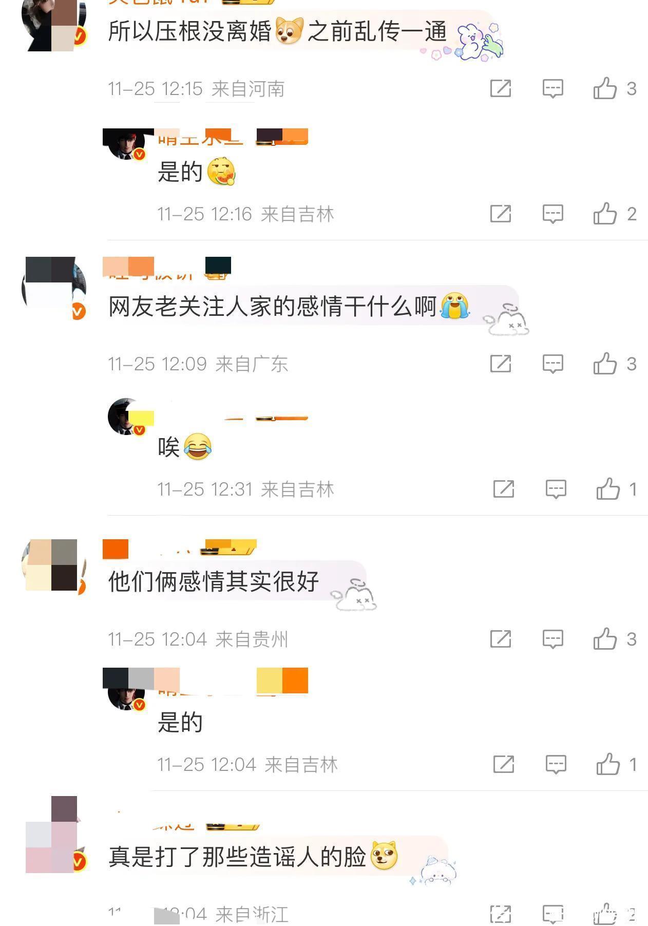Share the 是的 reply posted at 12:04
The width and height of the screenshot is (648, 926).
(504, 764)
